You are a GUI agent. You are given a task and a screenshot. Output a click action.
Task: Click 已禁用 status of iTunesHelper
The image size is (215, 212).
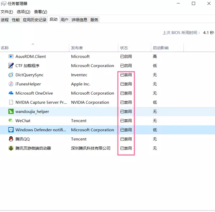pyautogui.click(x=126, y=84)
